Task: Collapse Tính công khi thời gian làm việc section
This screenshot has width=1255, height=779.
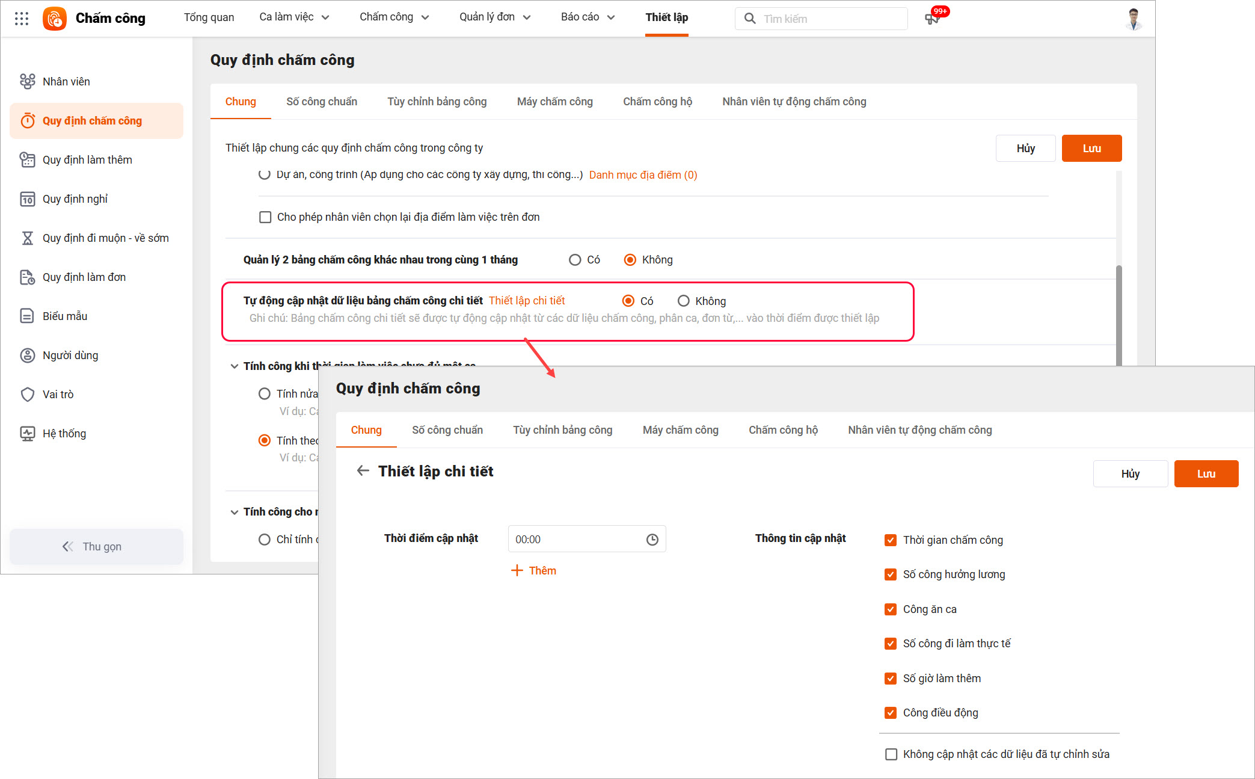Action: click(235, 366)
